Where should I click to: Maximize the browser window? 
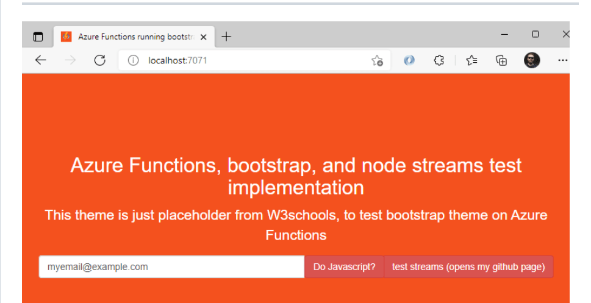click(x=535, y=35)
